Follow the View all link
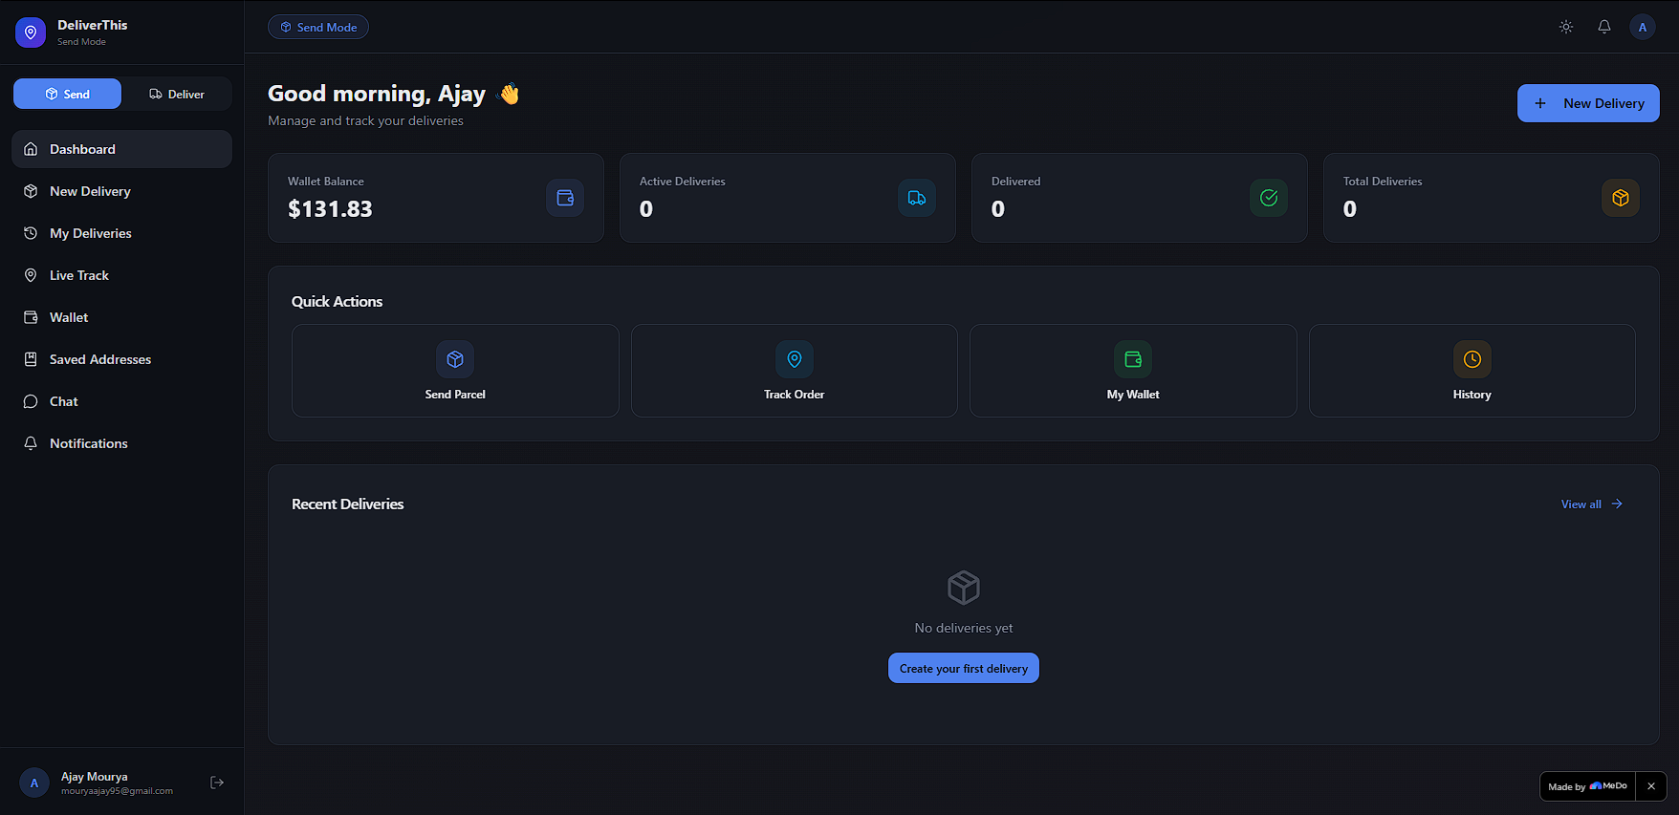 tap(1581, 504)
